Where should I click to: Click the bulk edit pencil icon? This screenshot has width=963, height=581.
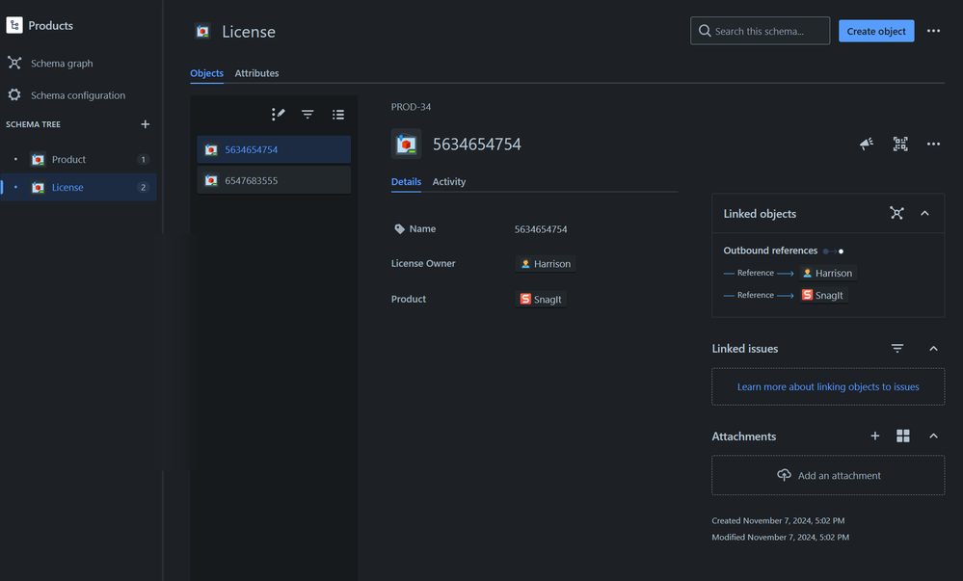pyautogui.click(x=279, y=115)
